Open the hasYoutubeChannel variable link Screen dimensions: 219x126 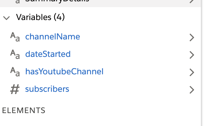click(x=64, y=71)
